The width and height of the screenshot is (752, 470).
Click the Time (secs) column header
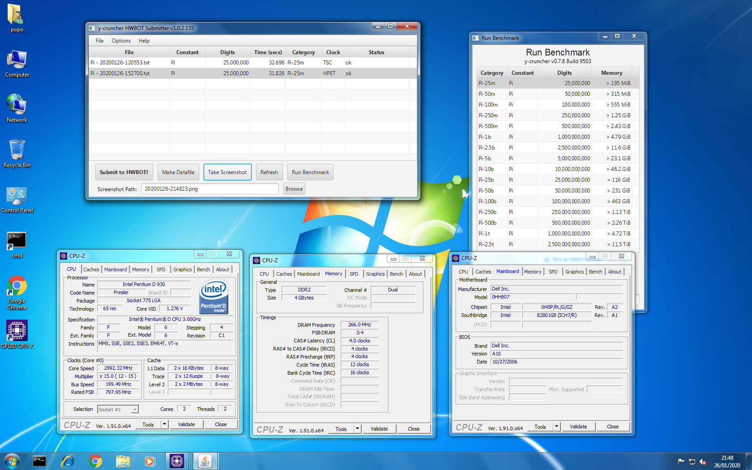point(268,52)
